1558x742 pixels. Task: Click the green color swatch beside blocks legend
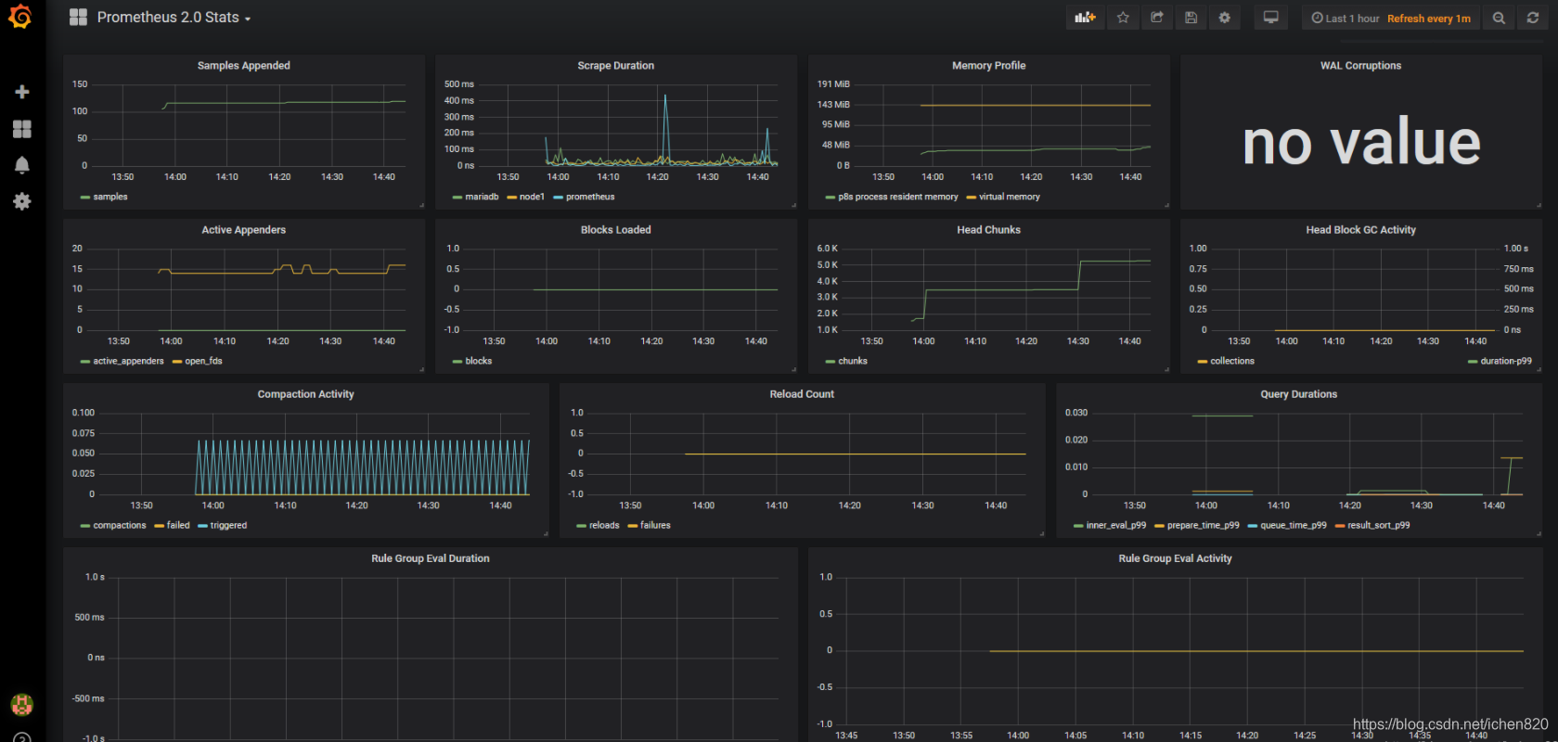click(x=457, y=362)
